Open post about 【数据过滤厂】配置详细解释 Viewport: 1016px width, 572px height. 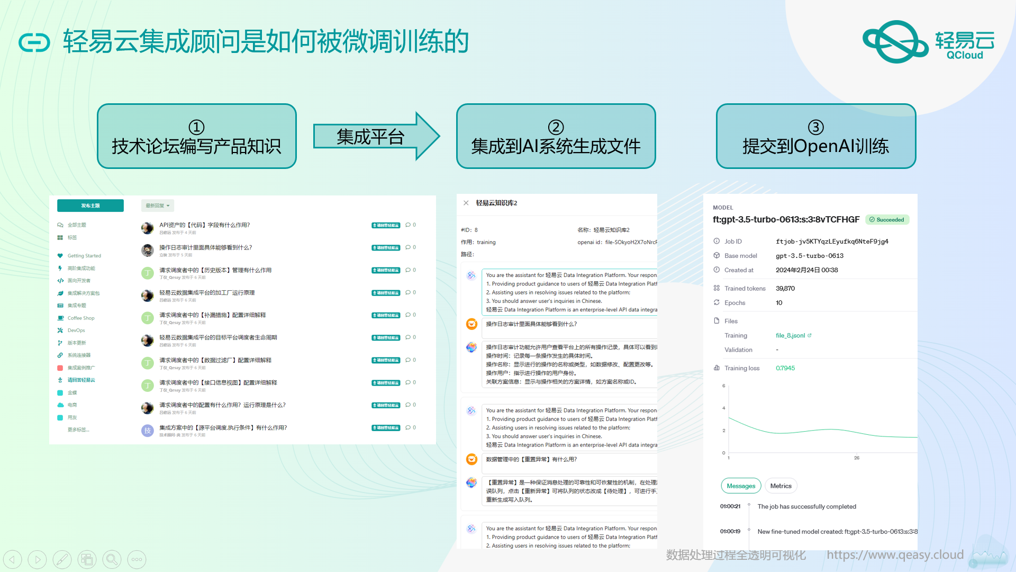(x=215, y=360)
